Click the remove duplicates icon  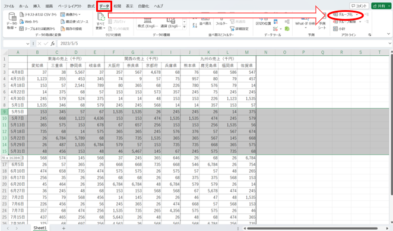pos(275,22)
